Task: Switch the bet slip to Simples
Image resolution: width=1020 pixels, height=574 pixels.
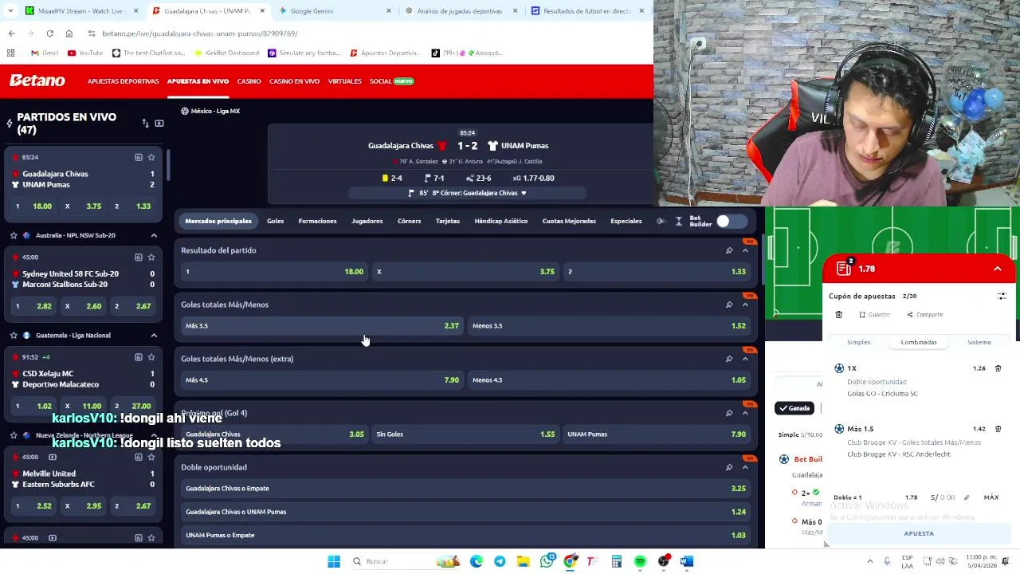Action: pyautogui.click(x=858, y=342)
